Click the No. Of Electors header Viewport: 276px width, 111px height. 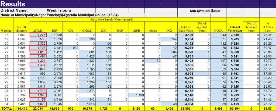[22, 25]
